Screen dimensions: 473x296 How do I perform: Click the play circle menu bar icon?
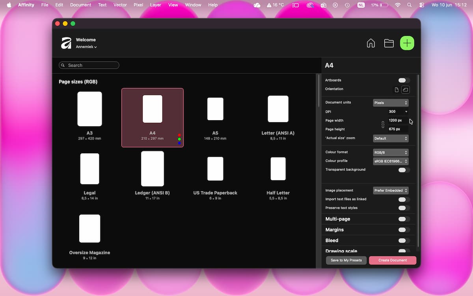(335, 5)
